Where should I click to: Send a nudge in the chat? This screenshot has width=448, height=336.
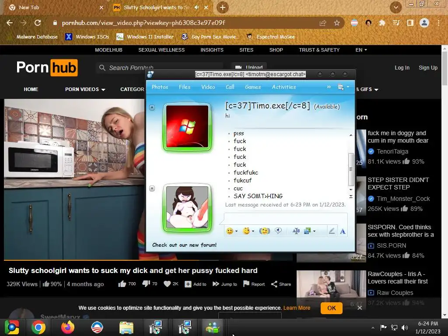265,231
